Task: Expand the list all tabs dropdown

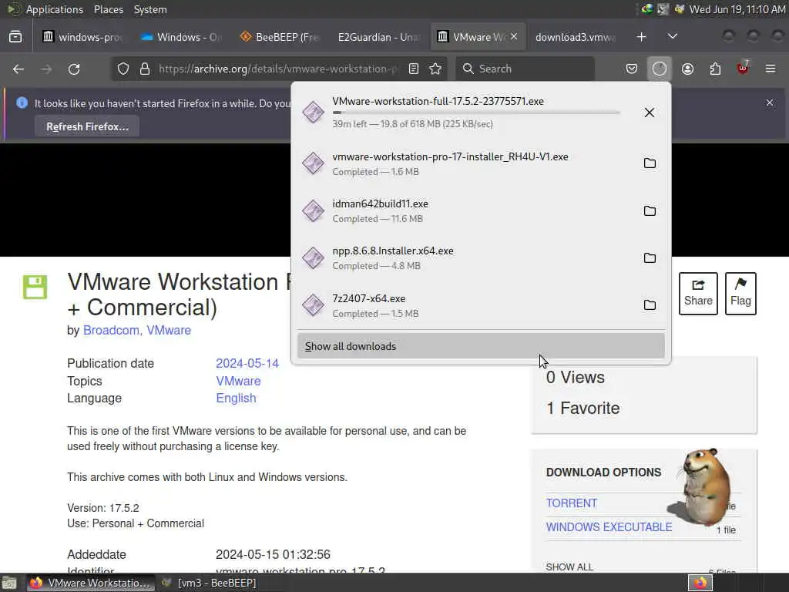Action: (672, 37)
